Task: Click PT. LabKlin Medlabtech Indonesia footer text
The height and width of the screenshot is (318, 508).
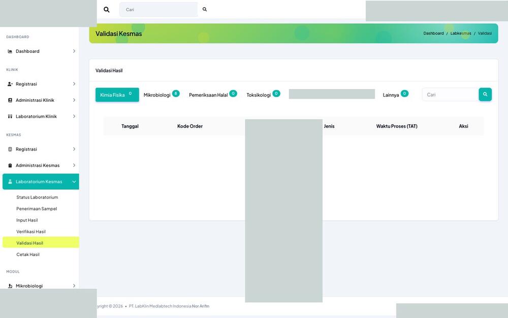Action: tap(160, 306)
